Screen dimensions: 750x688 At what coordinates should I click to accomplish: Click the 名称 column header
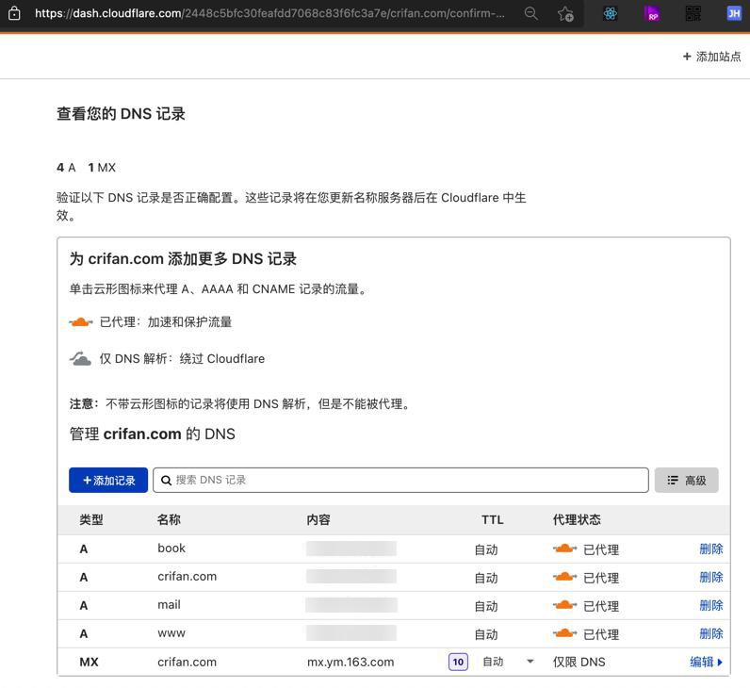tap(169, 519)
